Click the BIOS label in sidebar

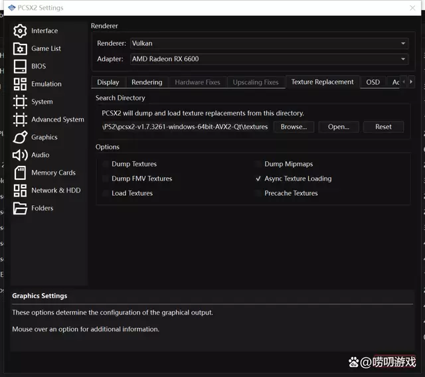[x=39, y=66]
